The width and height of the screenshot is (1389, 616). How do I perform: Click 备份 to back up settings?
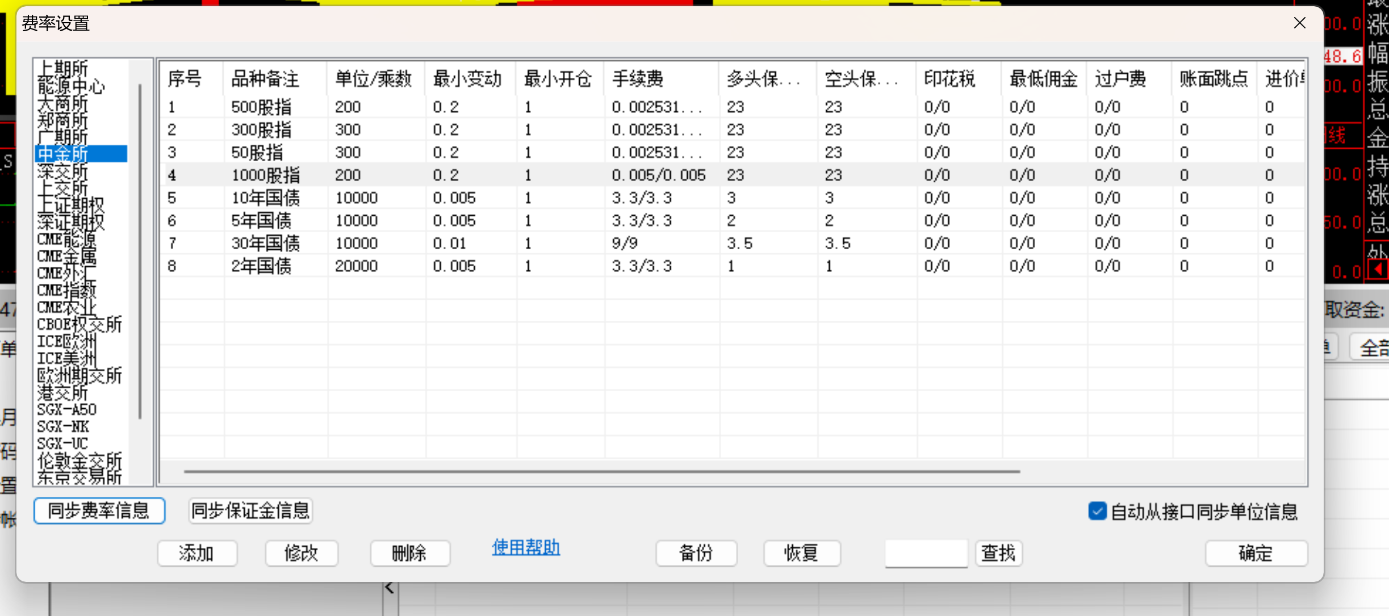[696, 553]
